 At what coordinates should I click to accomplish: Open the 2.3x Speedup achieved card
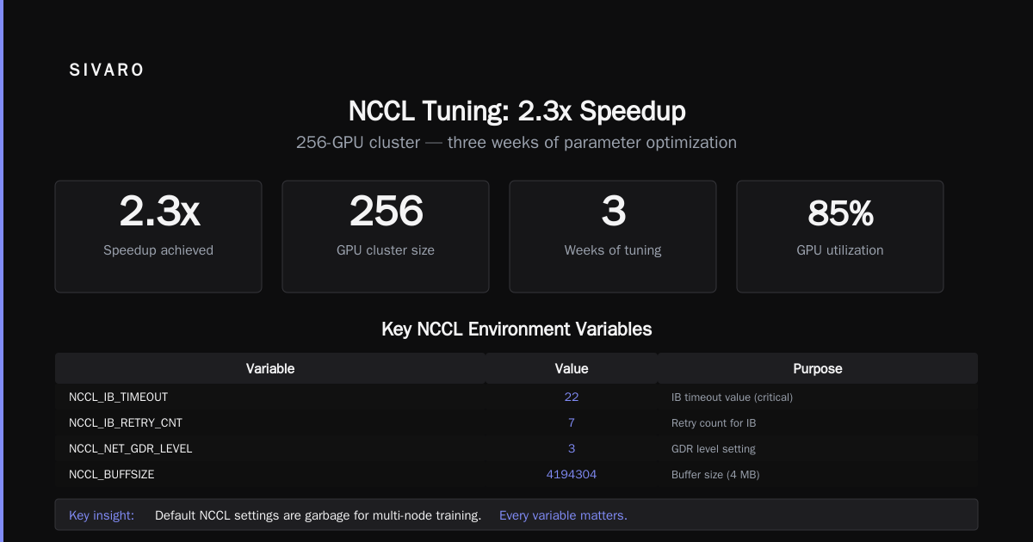click(158, 237)
